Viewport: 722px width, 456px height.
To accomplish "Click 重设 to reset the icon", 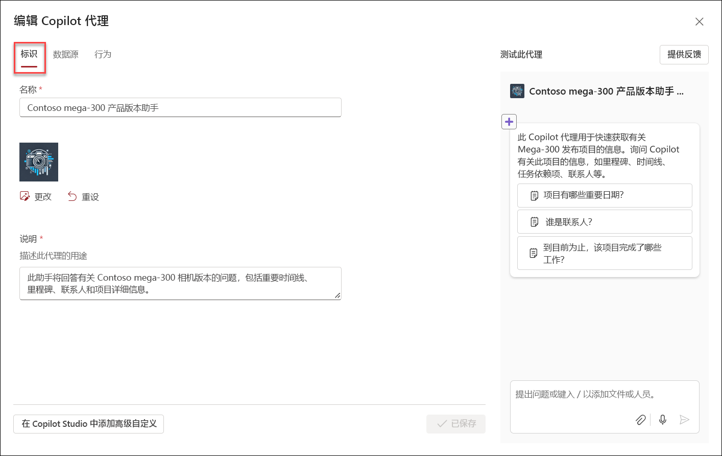I will [83, 196].
